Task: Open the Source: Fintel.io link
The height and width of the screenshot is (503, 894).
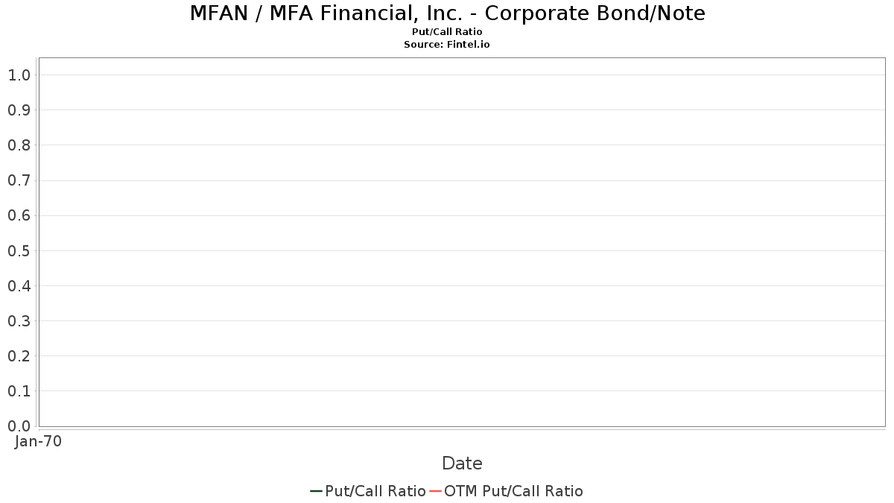Action: click(447, 45)
